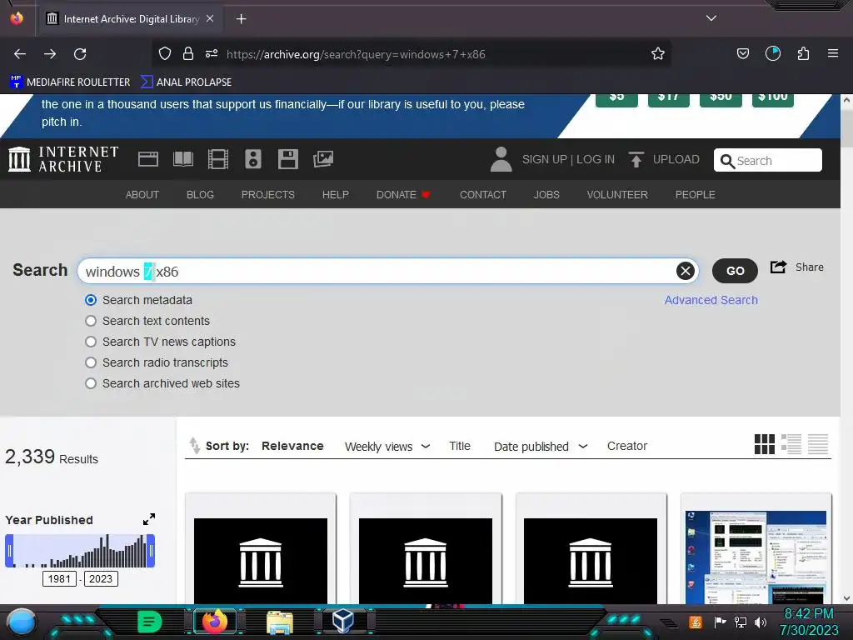
Task: Select Search TV news captions
Action: pos(91,341)
